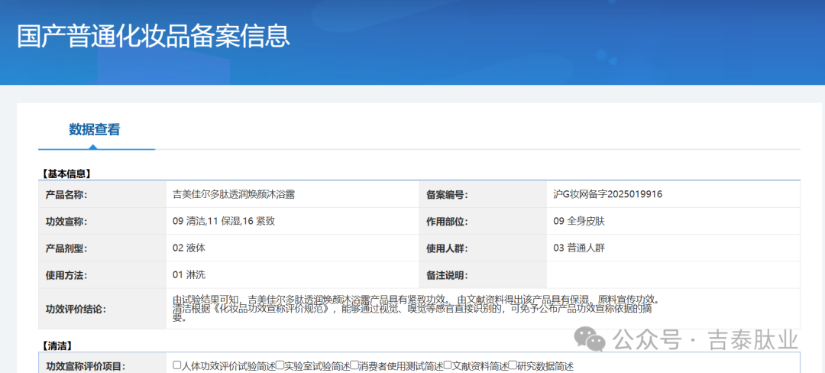Enable the 研究数据简述 checkbox
Screen dimensions: 825x373
click(513, 365)
